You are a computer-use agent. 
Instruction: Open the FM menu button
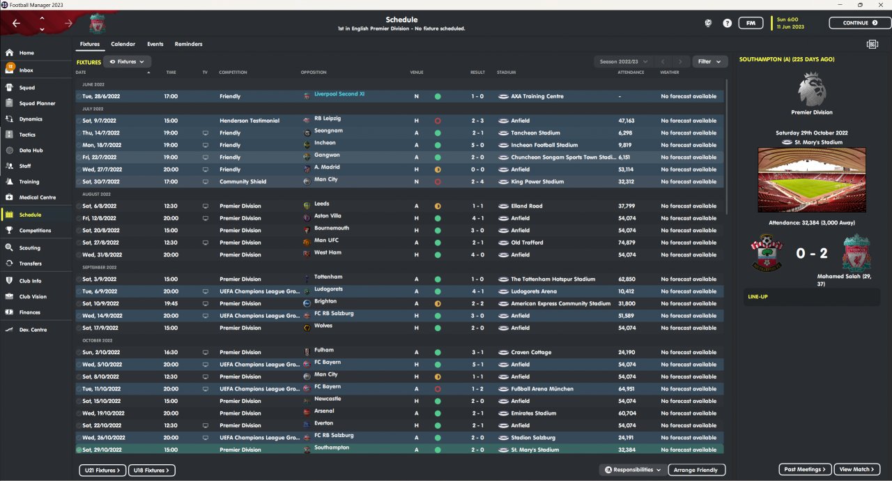point(751,23)
